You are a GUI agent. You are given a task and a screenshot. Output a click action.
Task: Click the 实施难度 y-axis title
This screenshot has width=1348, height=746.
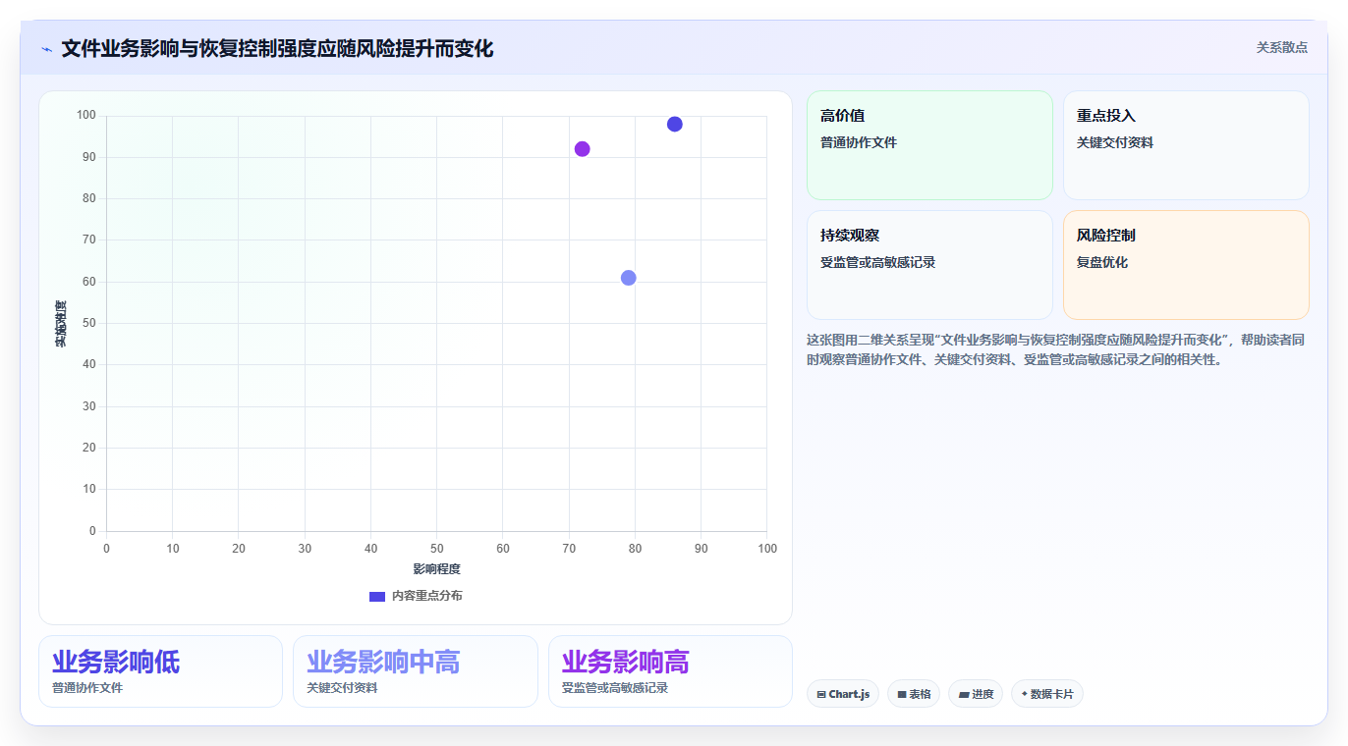coord(61,324)
